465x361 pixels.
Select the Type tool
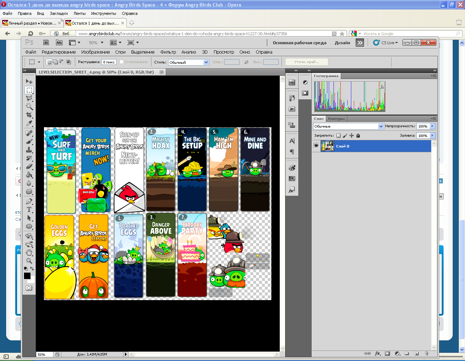click(29, 209)
